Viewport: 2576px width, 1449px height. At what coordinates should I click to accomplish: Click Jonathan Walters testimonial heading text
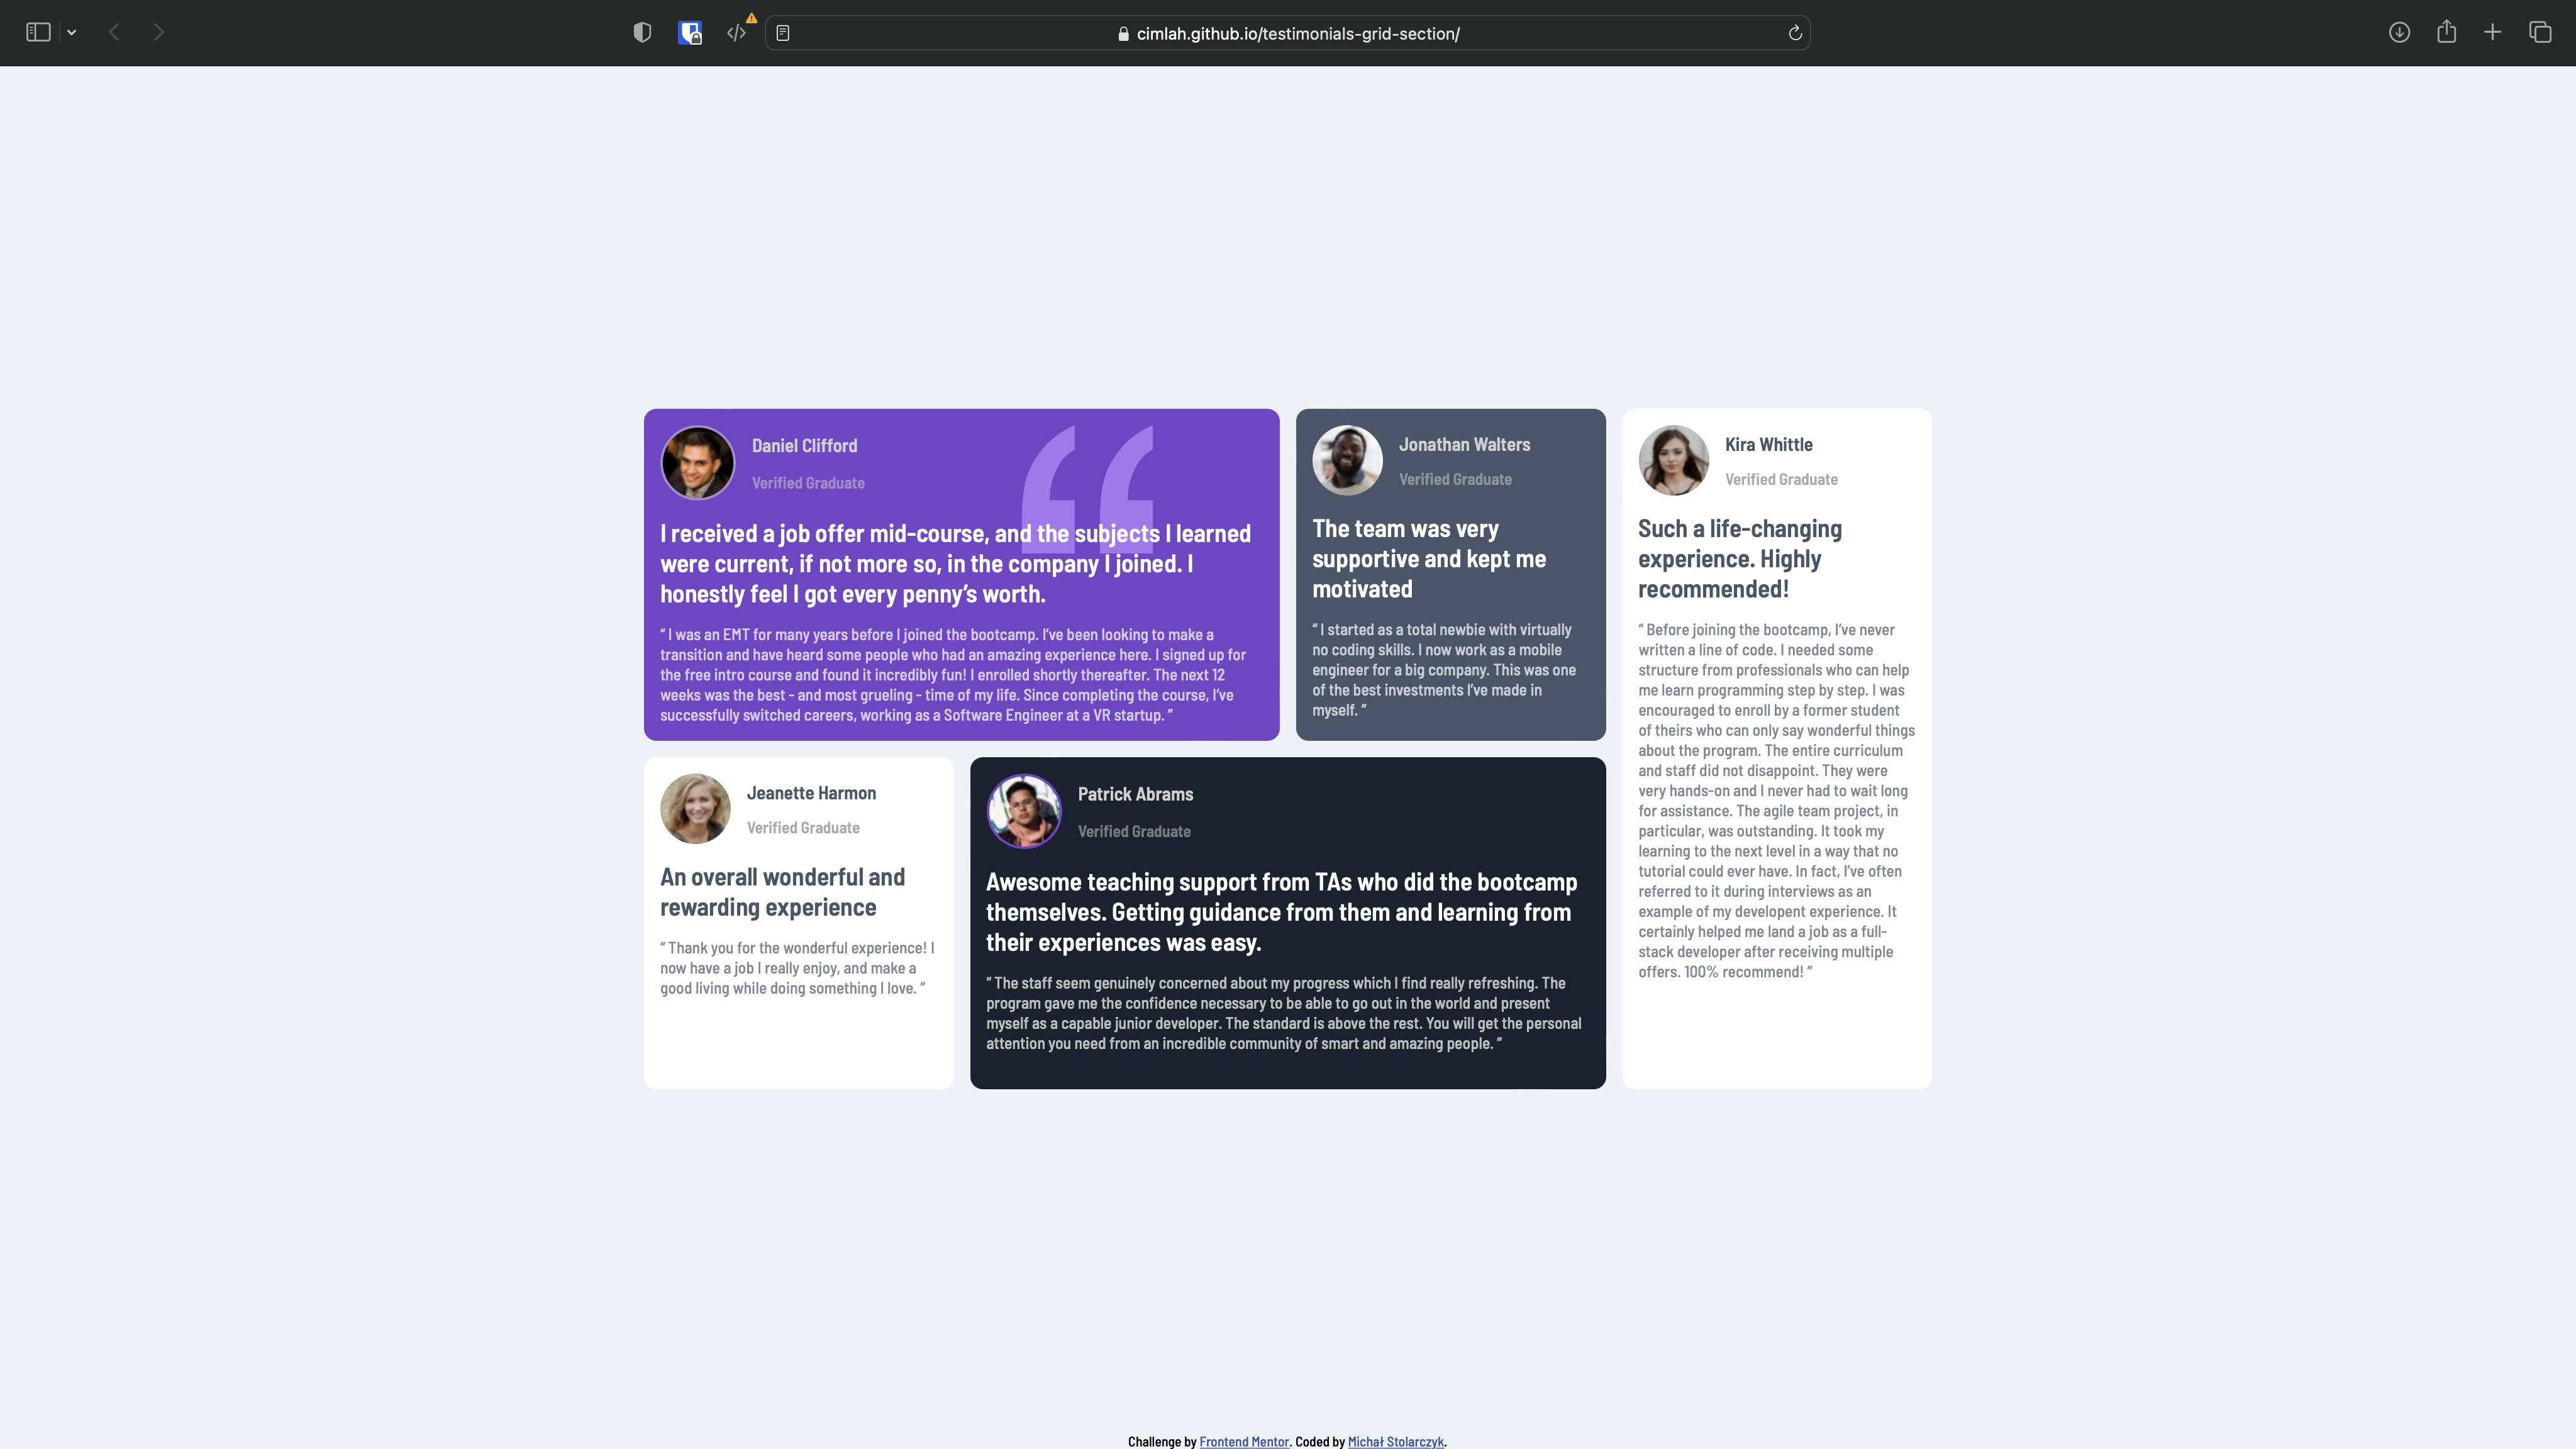click(x=1428, y=558)
